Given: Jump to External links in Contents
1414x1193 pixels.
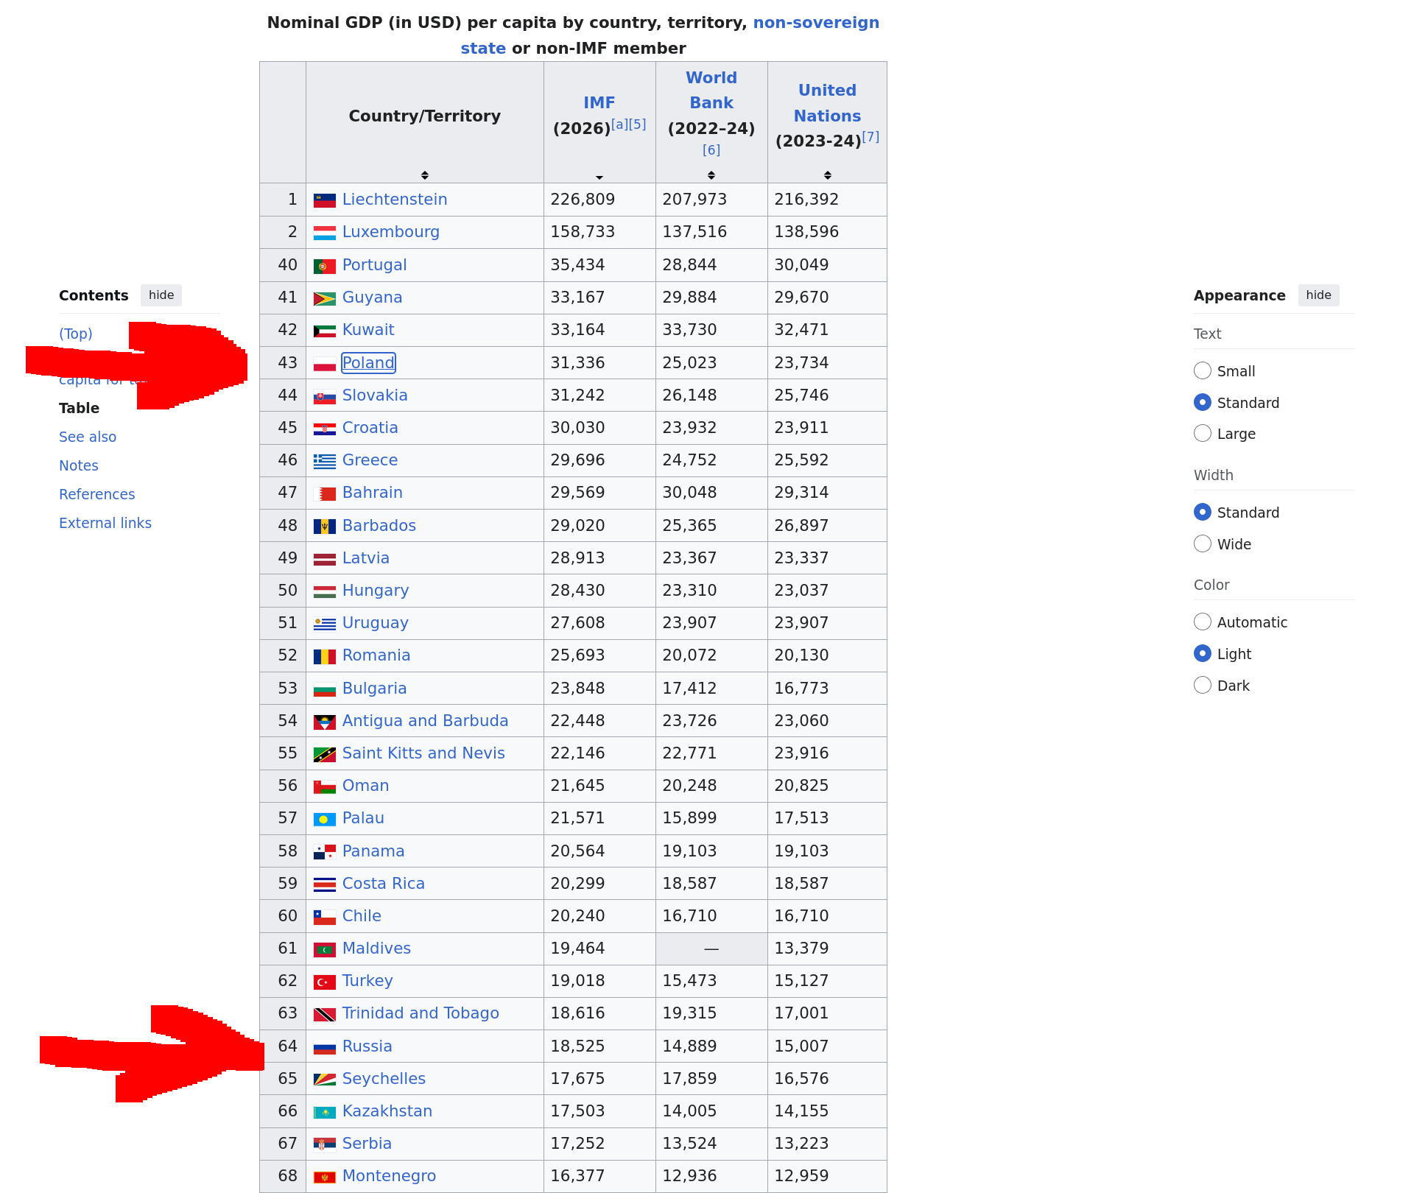Looking at the screenshot, I should click(x=105, y=523).
